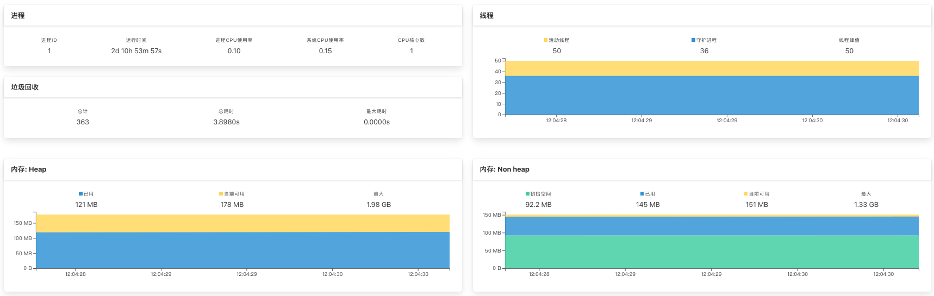Click the blue used area in Heap chart
The height and width of the screenshot is (296, 934).
pos(242,250)
